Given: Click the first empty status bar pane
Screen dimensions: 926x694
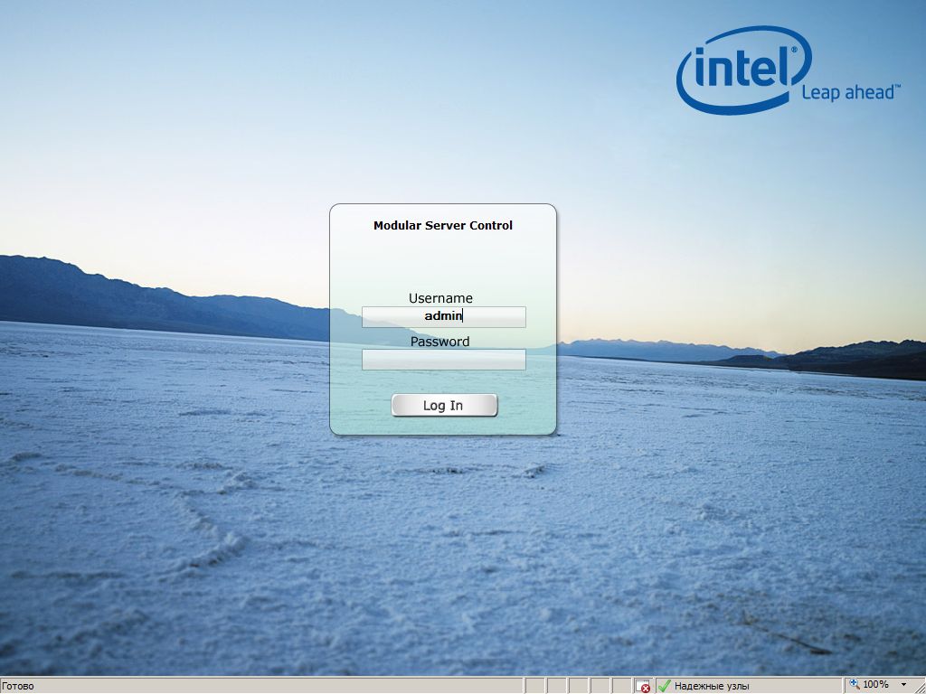Looking at the screenshot, I should click(534, 686).
